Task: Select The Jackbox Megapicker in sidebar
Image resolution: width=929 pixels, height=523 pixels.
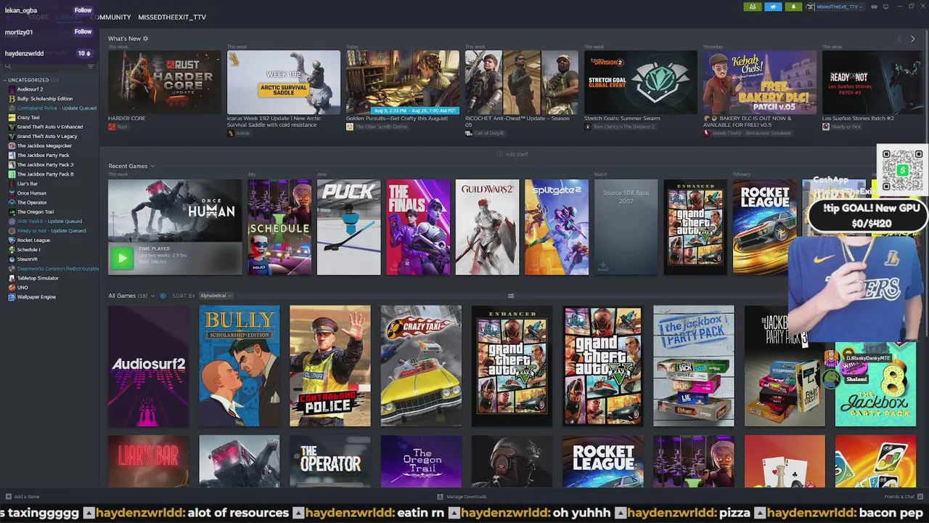Action: [44, 146]
